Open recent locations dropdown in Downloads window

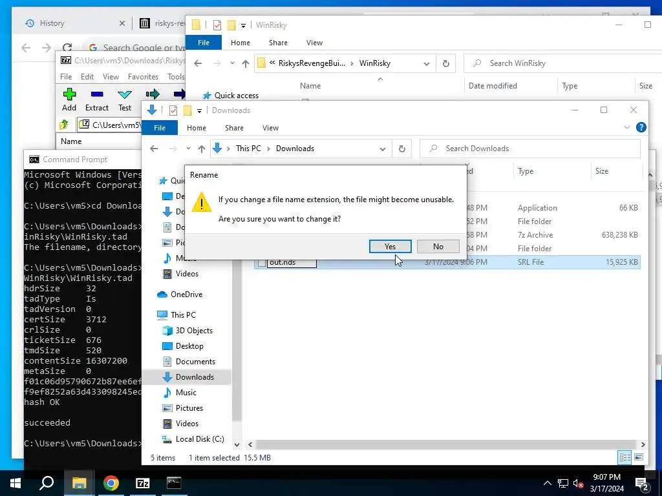point(188,149)
